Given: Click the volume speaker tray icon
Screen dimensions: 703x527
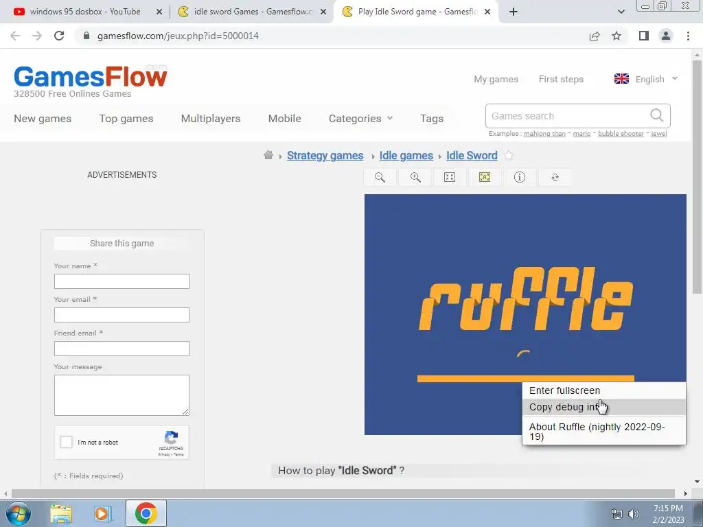Looking at the screenshot, I should [633, 514].
